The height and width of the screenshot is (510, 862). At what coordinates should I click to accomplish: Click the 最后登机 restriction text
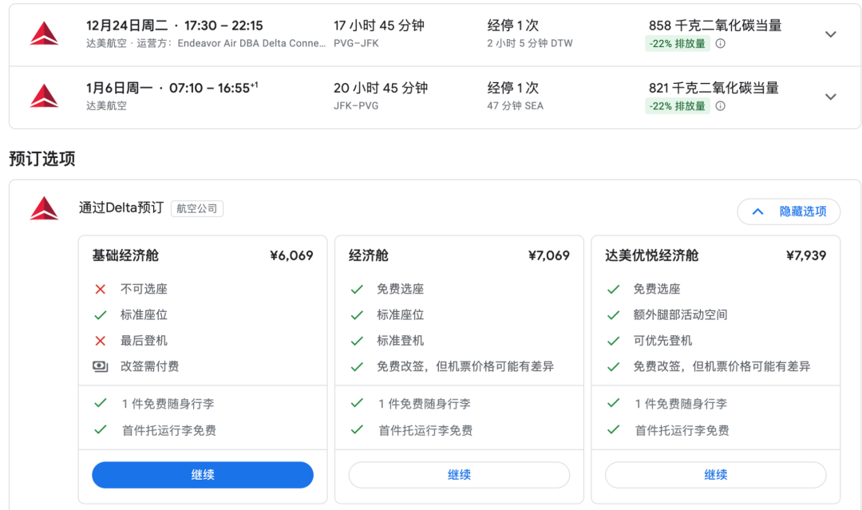(144, 341)
